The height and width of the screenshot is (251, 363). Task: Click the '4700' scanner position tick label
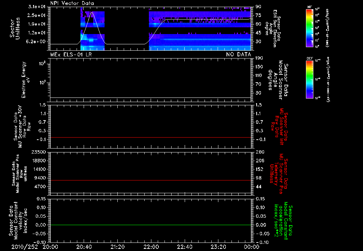coord(40,186)
